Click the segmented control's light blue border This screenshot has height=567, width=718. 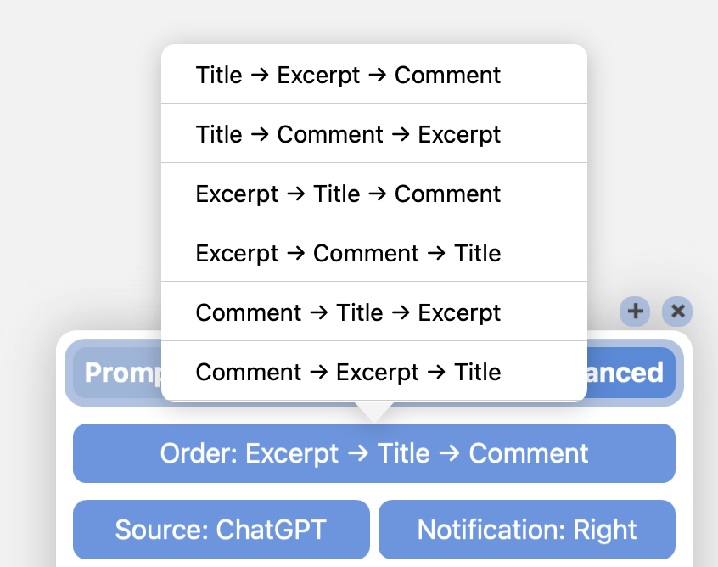tap(69, 373)
